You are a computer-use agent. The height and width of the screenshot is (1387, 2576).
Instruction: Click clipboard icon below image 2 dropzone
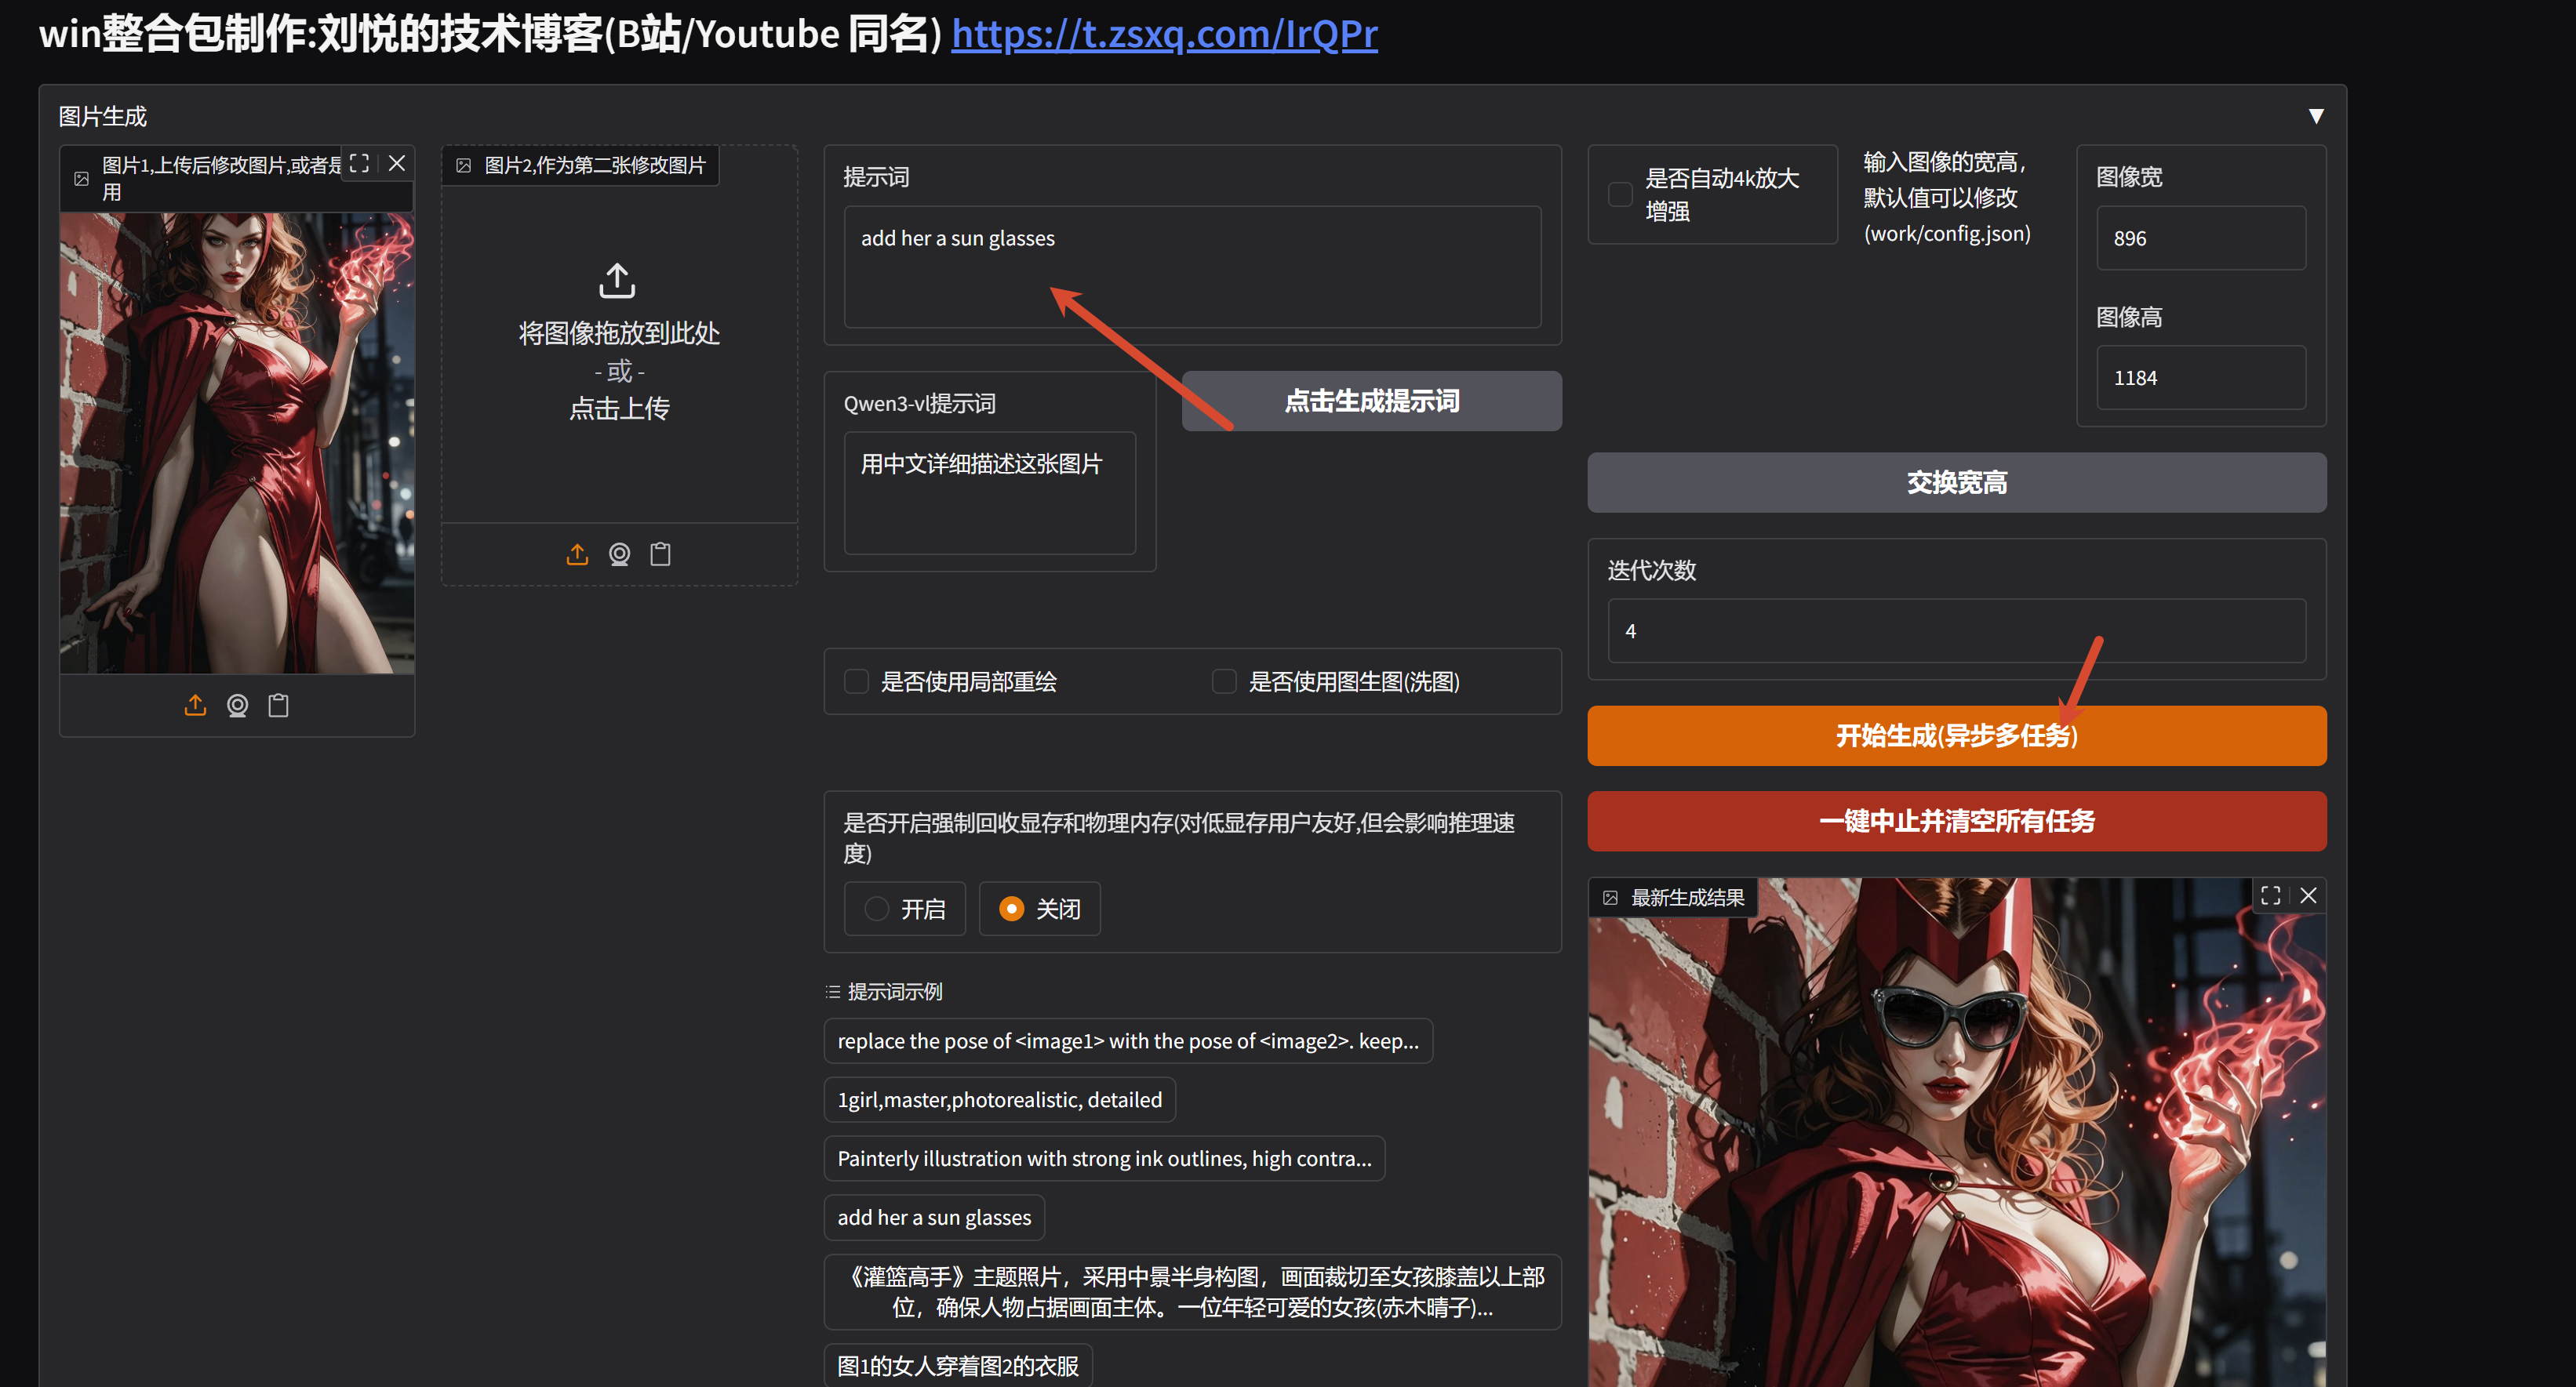click(661, 554)
